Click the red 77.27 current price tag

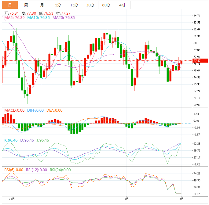tap(196, 61)
